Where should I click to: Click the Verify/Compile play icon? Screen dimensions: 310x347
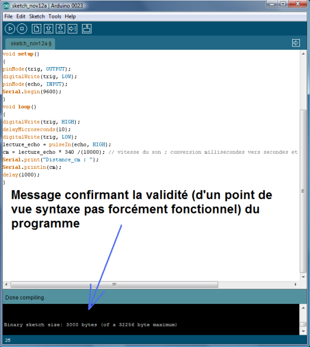(9, 28)
